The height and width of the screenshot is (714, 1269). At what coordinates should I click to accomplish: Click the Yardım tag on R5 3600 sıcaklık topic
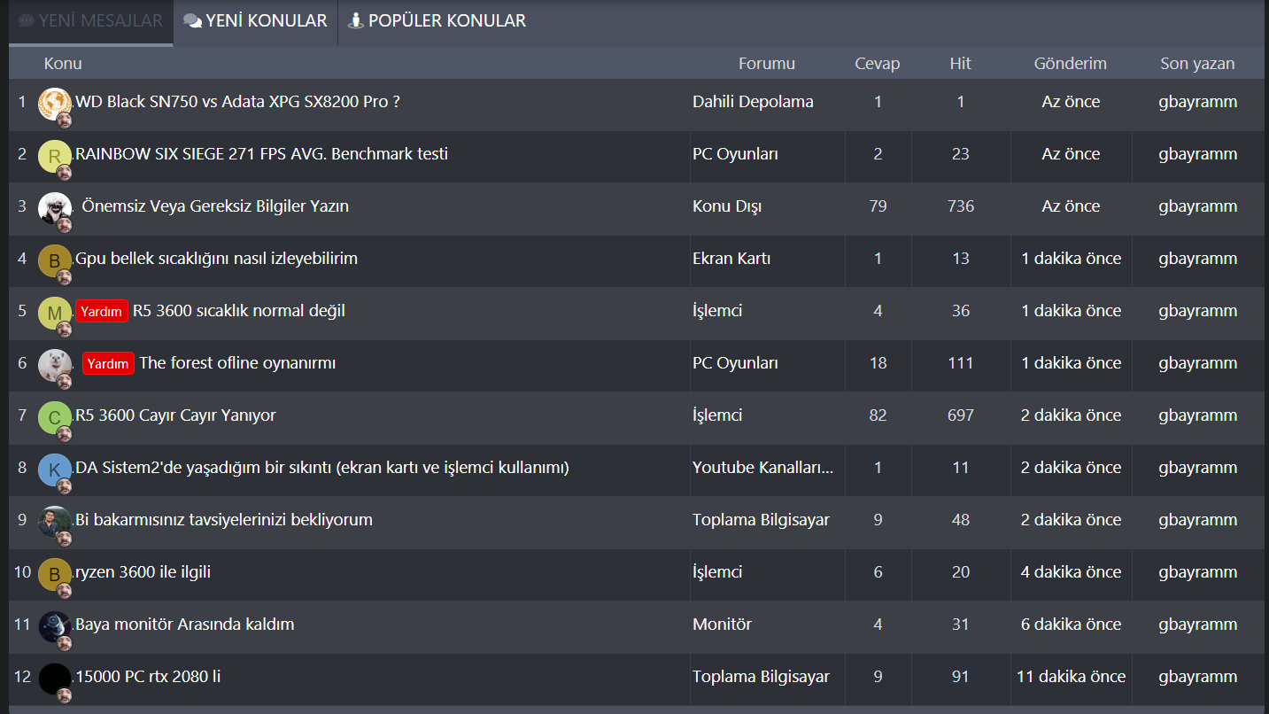[x=101, y=311]
